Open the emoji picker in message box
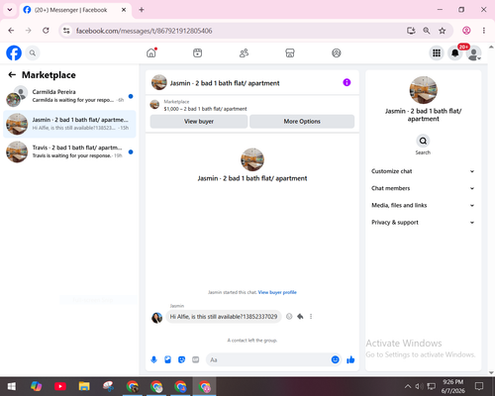Image resolution: width=495 pixels, height=396 pixels. [335, 359]
